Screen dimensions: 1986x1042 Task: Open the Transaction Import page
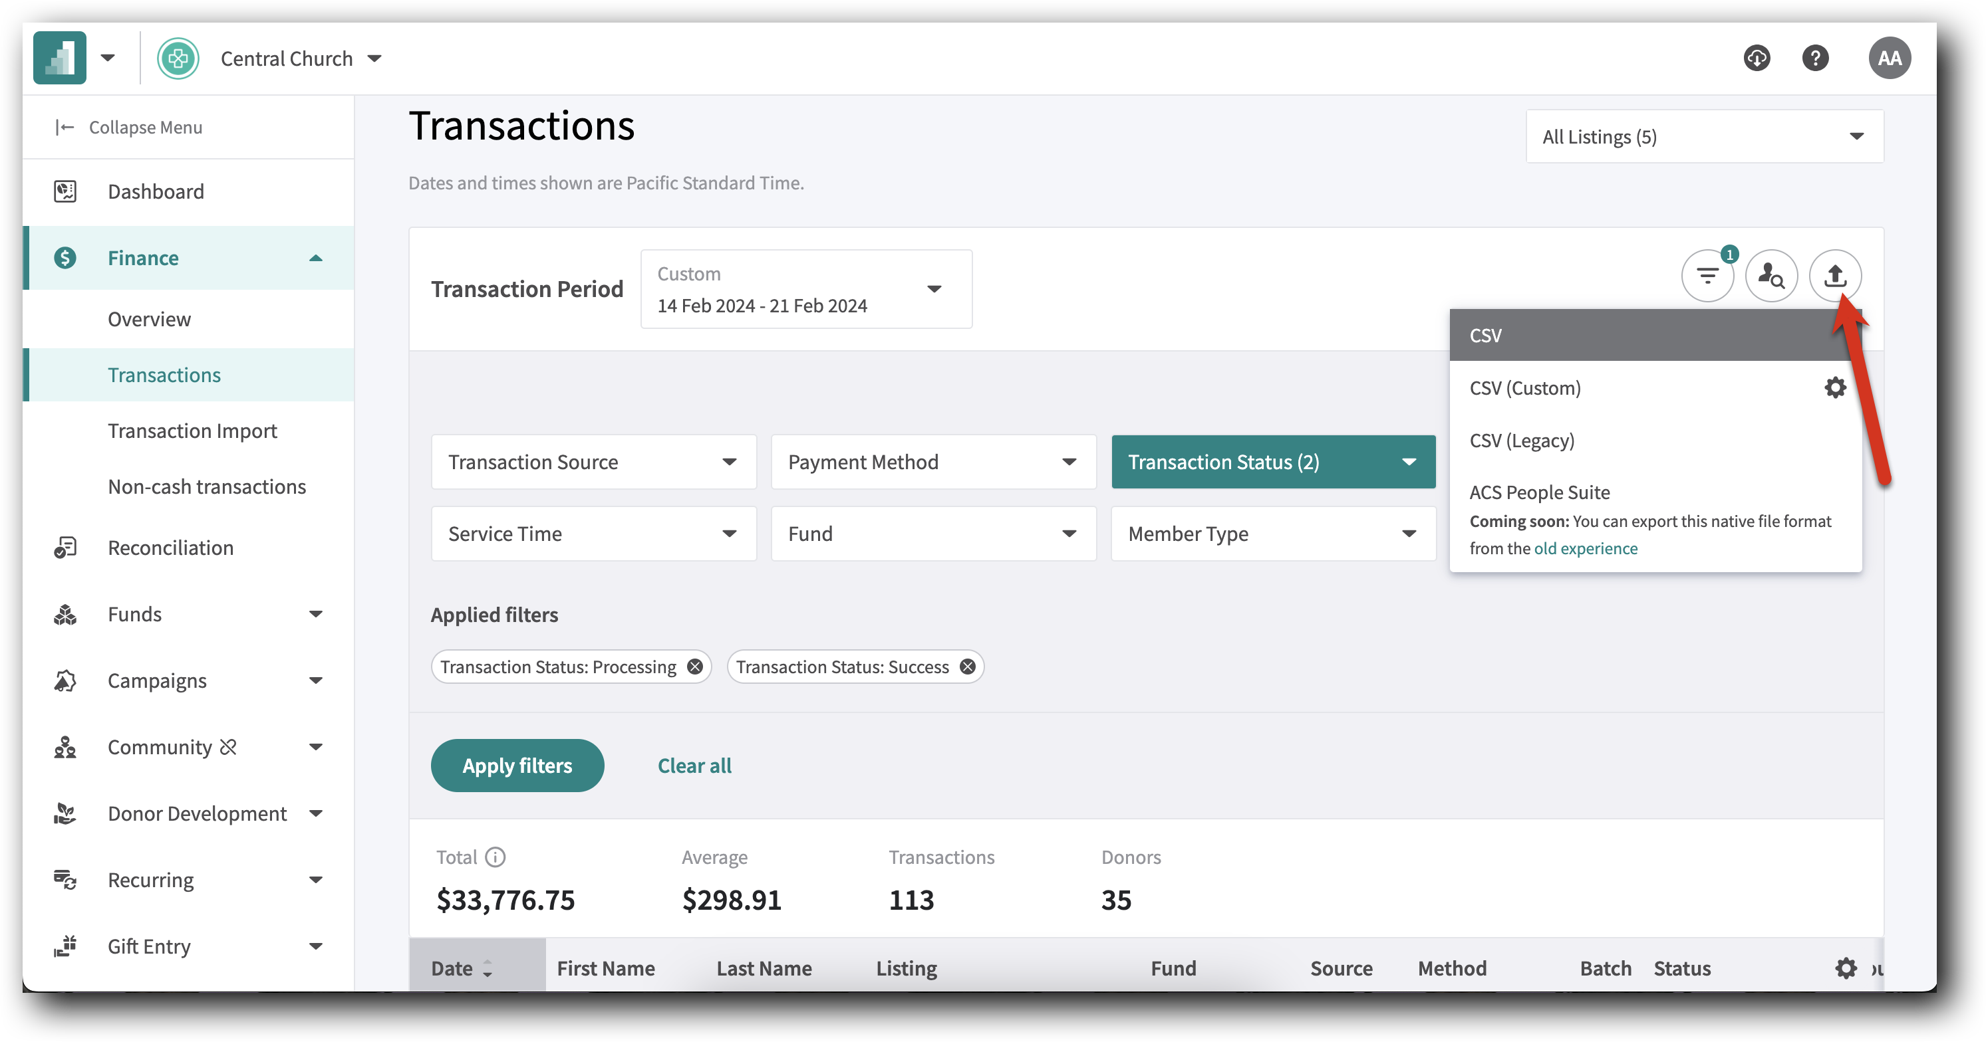192,431
